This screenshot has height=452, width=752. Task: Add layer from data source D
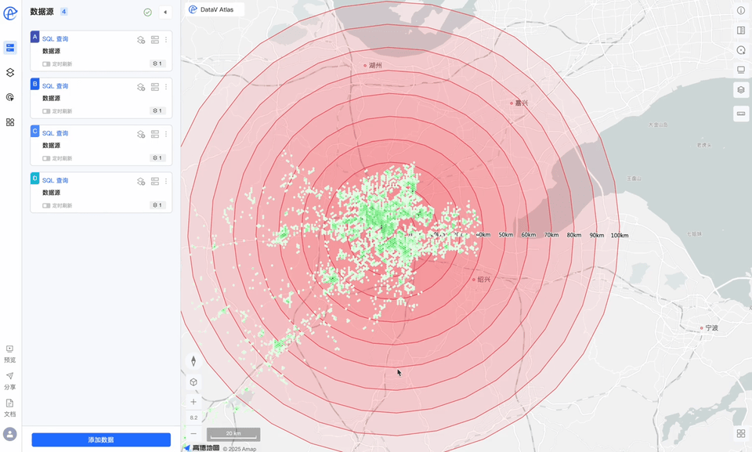(x=141, y=182)
